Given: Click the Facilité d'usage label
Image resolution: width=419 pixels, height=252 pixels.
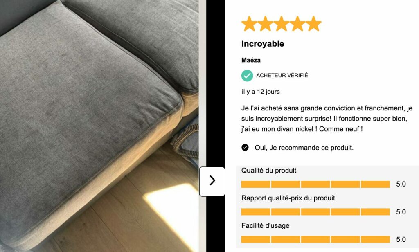Looking at the screenshot, I should [265, 225].
